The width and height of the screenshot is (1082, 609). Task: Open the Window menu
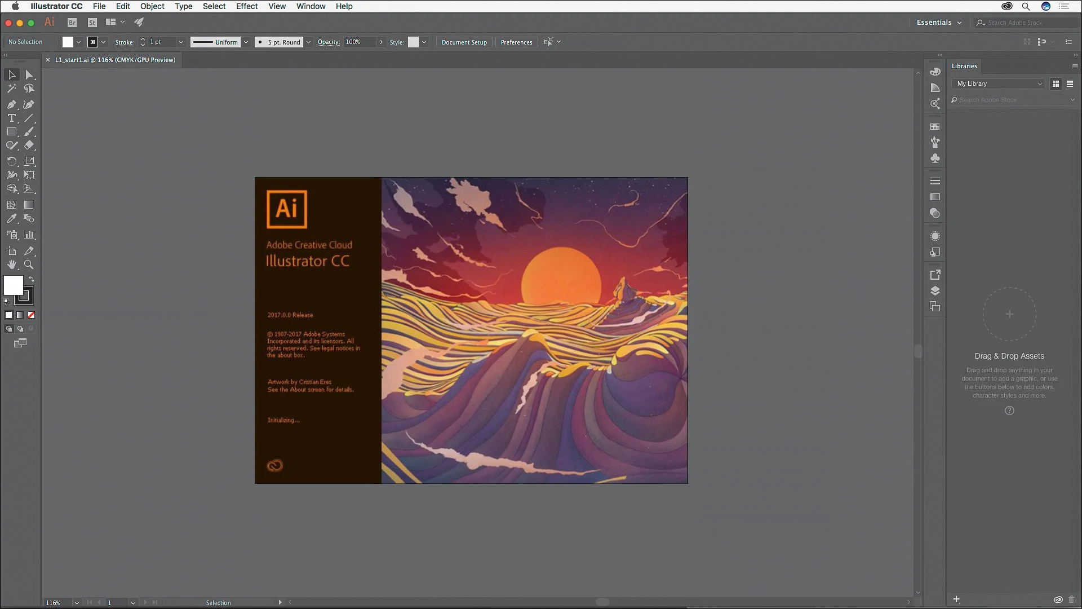click(311, 6)
